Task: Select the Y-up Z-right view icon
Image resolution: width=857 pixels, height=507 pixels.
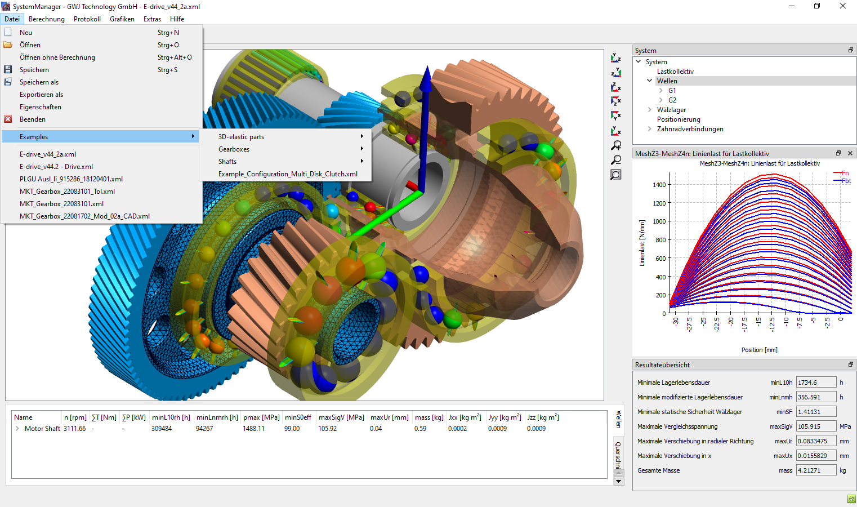Action: tap(615, 58)
